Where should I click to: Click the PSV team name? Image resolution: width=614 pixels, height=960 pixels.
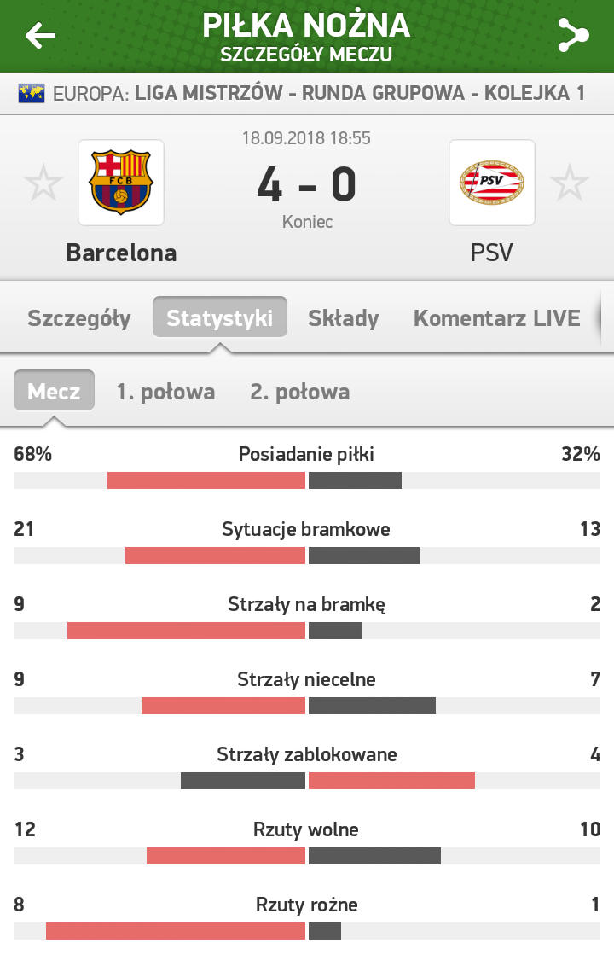[x=492, y=253]
